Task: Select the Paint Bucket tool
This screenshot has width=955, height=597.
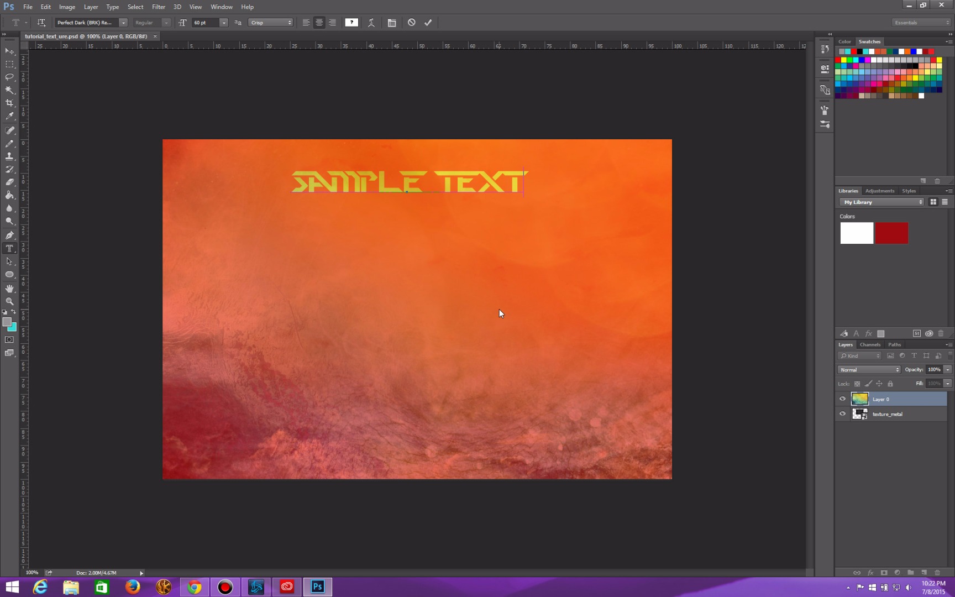Action: (x=9, y=195)
